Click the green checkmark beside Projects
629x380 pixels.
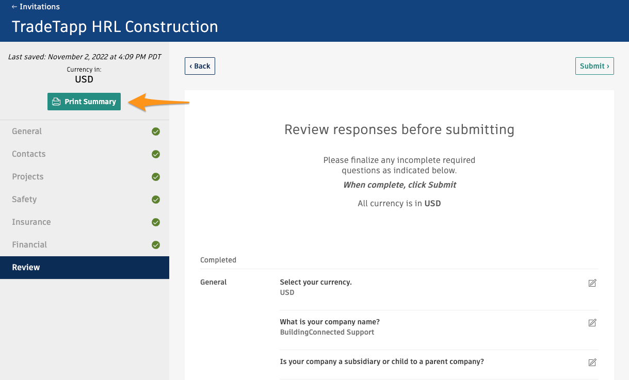point(156,177)
